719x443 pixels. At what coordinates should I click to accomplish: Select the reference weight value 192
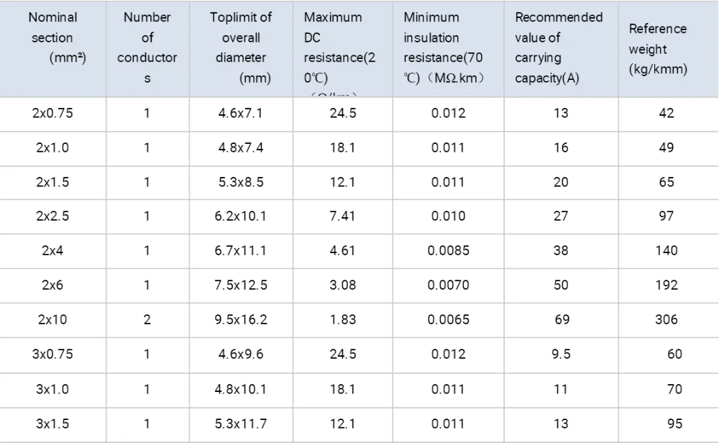[x=667, y=286]
